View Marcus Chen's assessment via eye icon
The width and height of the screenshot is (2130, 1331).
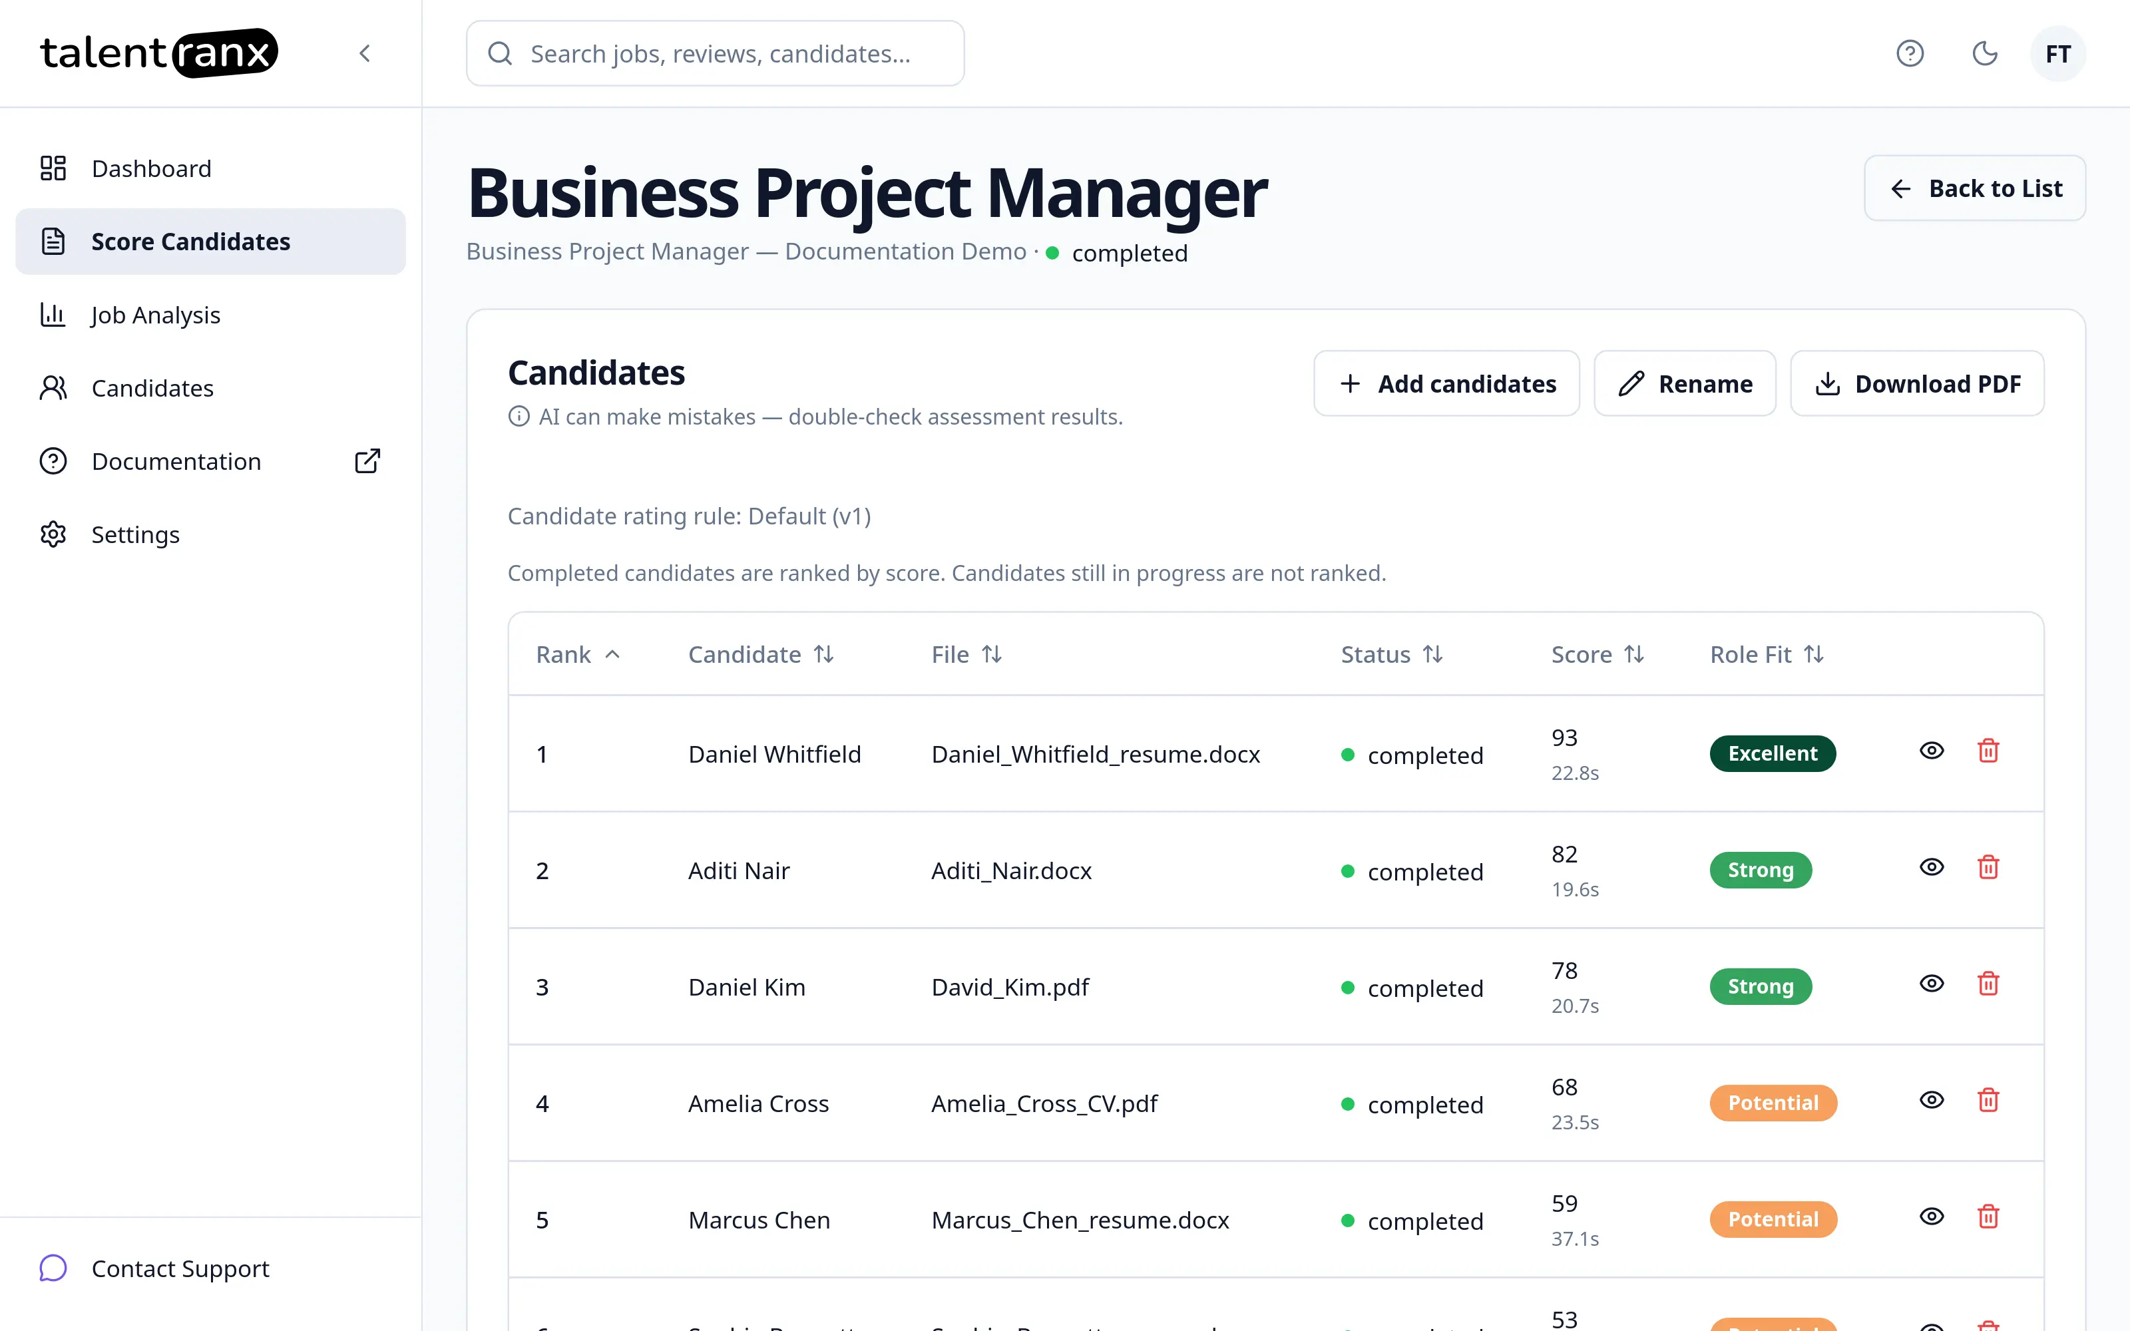pos(1931,1217)
